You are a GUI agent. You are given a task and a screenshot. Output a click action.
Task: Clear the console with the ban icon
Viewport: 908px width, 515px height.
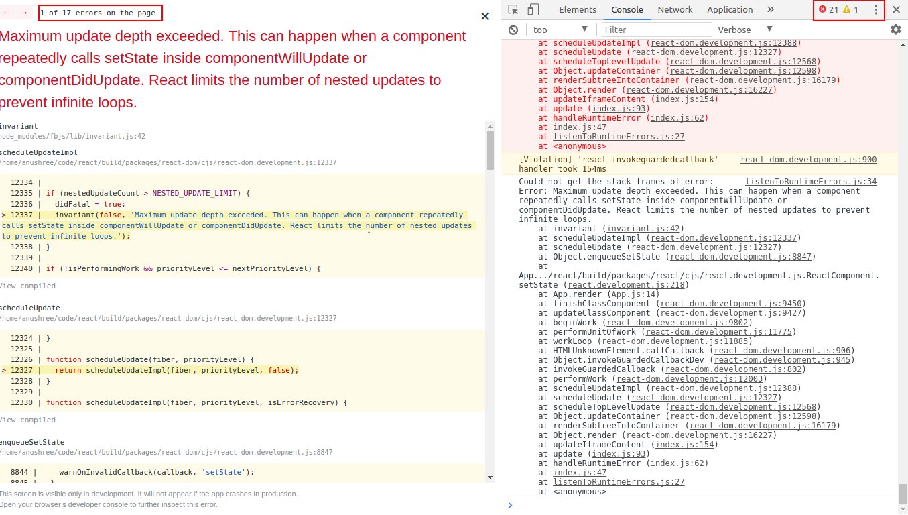[x=513, y=30]
